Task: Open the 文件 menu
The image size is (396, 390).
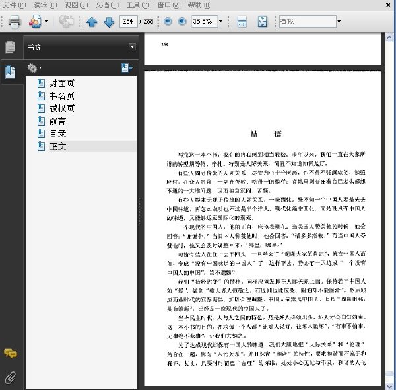Action: [x=14, y=5]
